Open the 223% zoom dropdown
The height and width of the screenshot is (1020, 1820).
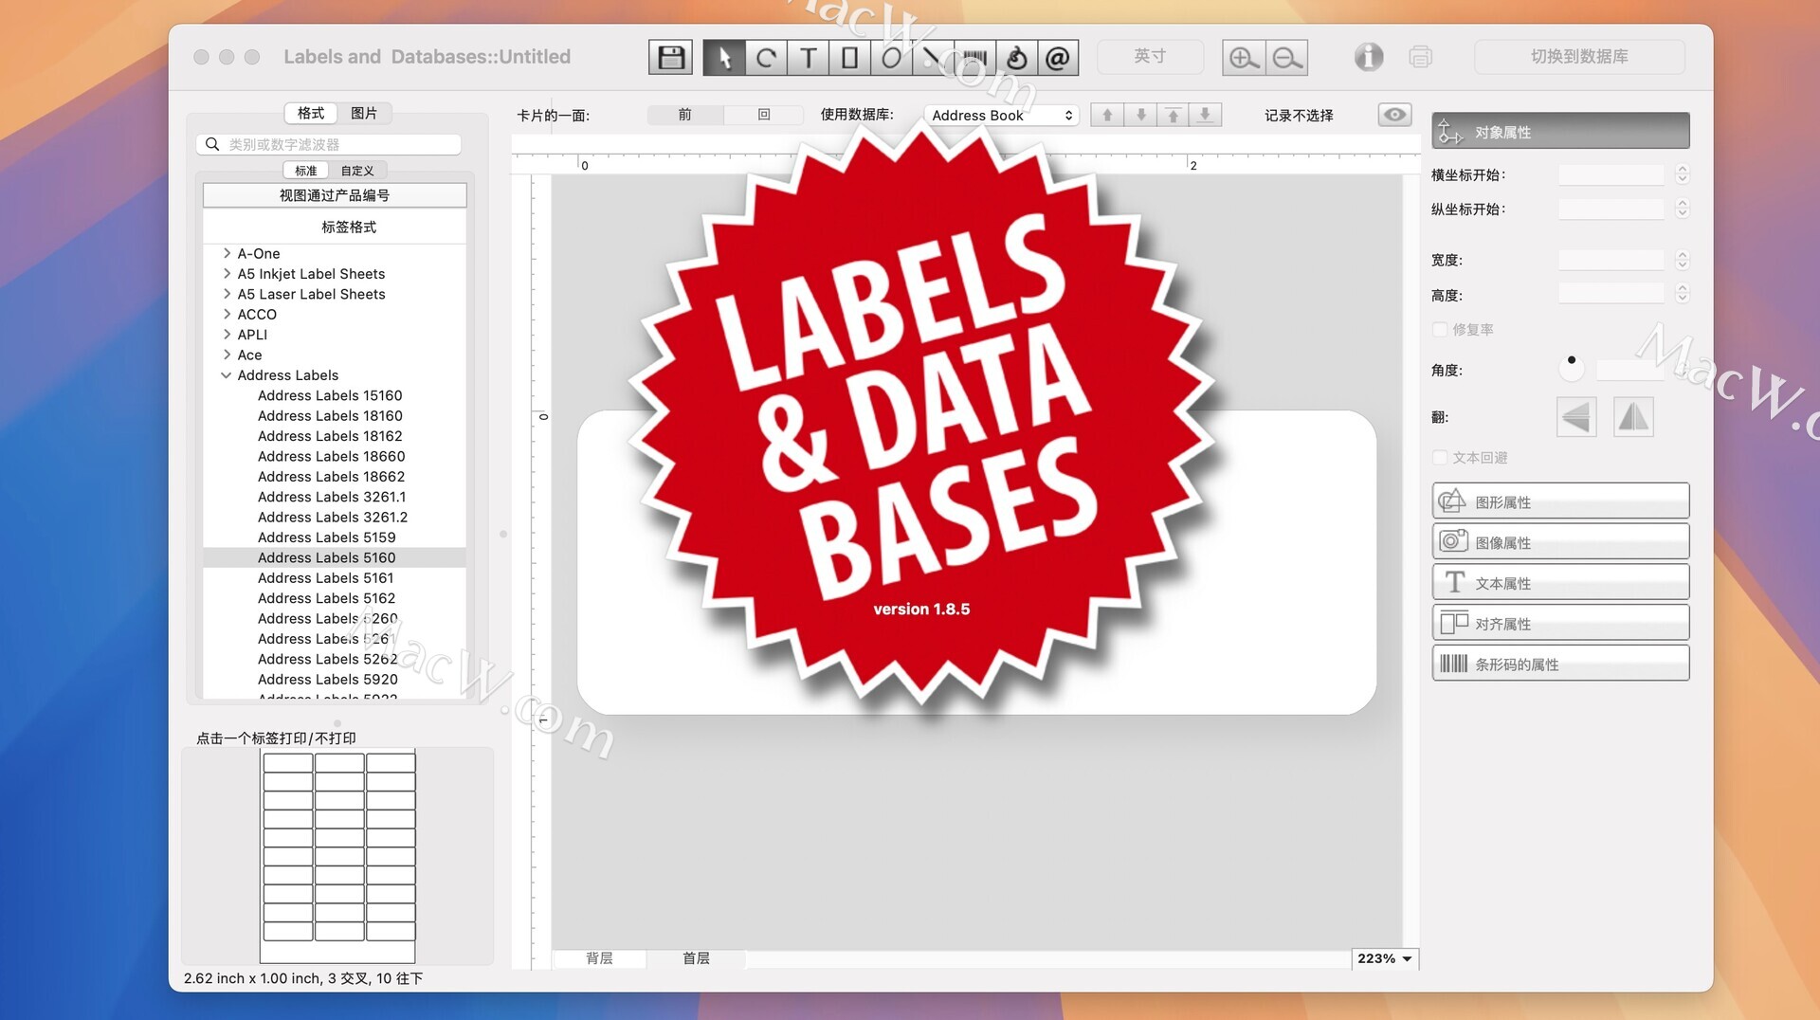pos(1385,958)
